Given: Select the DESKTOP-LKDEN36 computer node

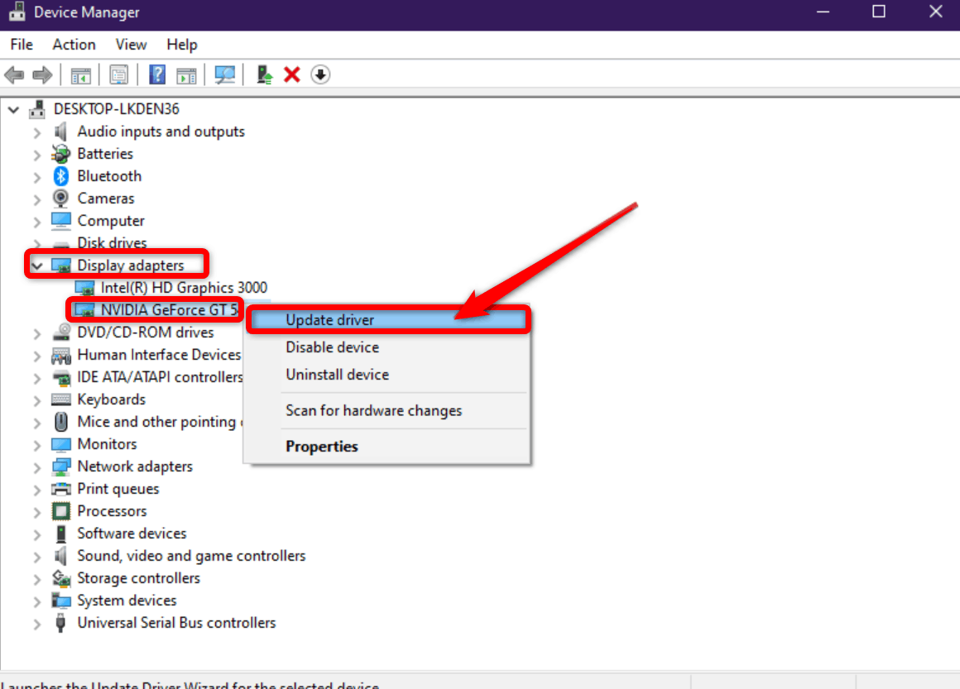Looking at the screenshot, I should 116,108.
